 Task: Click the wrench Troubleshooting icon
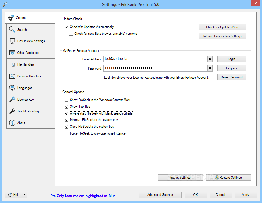point(12,111)
